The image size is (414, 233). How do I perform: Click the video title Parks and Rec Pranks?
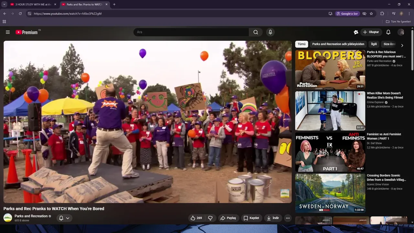coord(54,209)
